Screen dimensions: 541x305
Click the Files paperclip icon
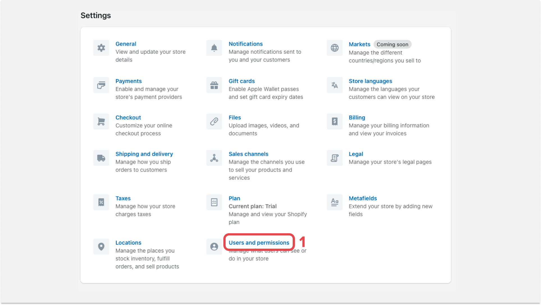tap(214, 121)
